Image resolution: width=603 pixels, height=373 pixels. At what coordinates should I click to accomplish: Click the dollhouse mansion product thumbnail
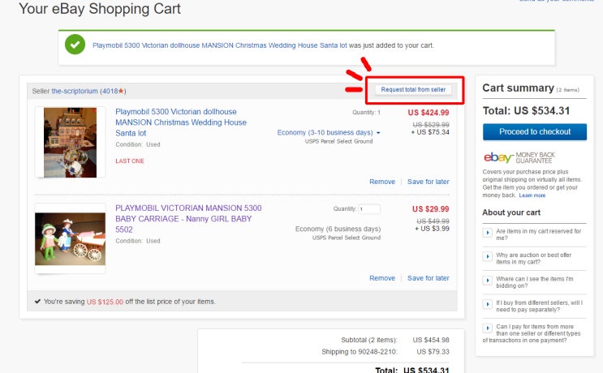point(70,142)
